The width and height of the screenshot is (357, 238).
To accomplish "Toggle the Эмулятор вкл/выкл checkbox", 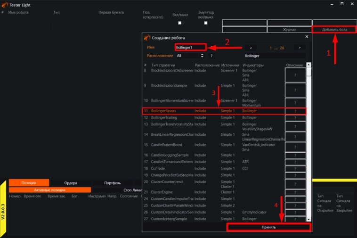I will click(205, 23).
